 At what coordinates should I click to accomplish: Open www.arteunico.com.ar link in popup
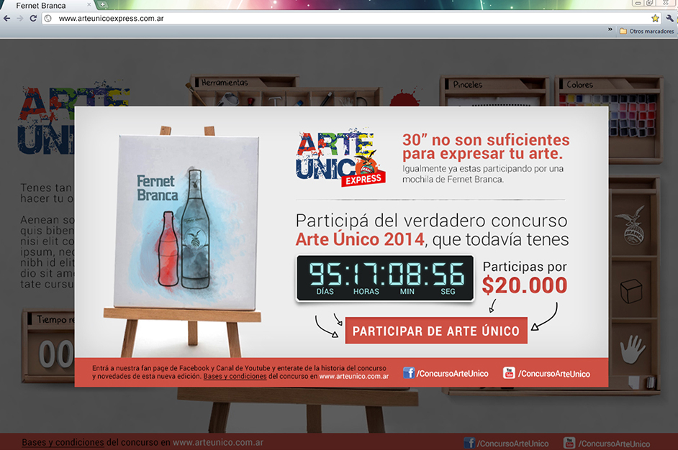tap(353, 376)
